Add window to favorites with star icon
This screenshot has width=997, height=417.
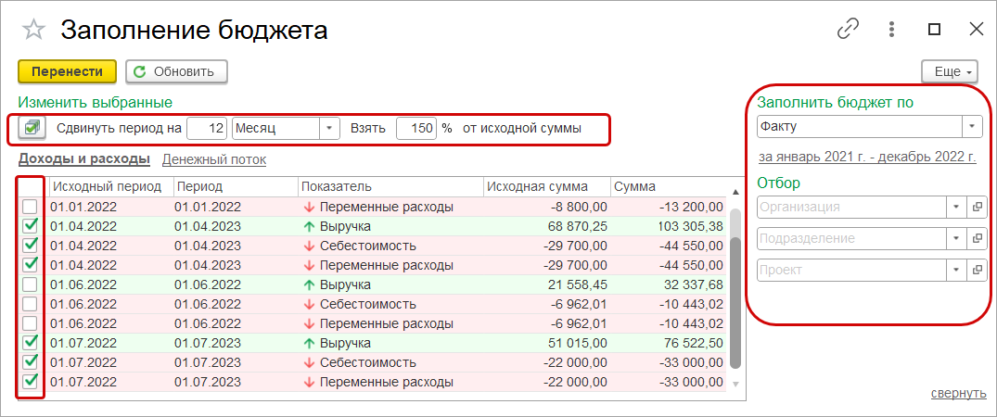click(x=33, y=30)
